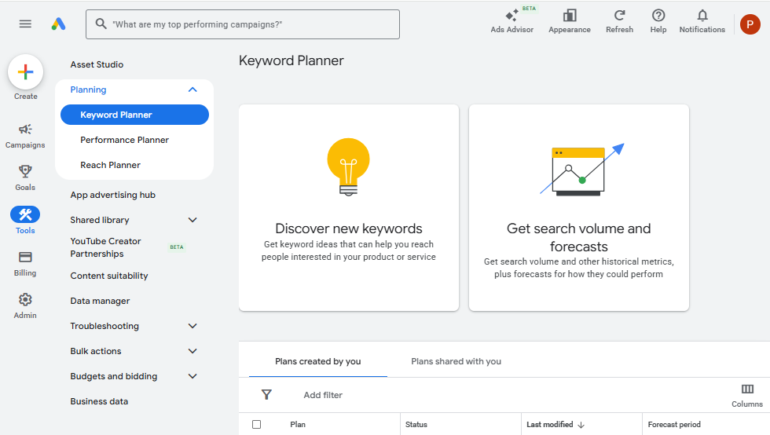Click the forecast chart illustration
Screen dimensions: 770x435
click(x=581, y=170)
